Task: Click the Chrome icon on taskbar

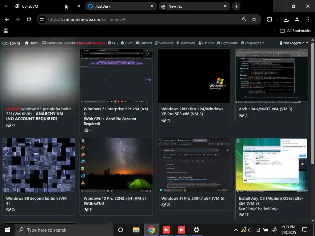Action: 151,230
